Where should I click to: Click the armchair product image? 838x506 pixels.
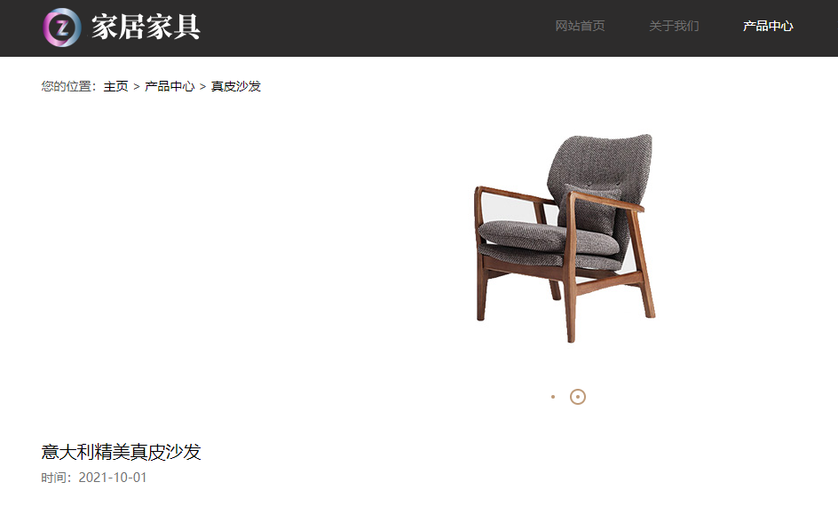(x=565, y=238)
